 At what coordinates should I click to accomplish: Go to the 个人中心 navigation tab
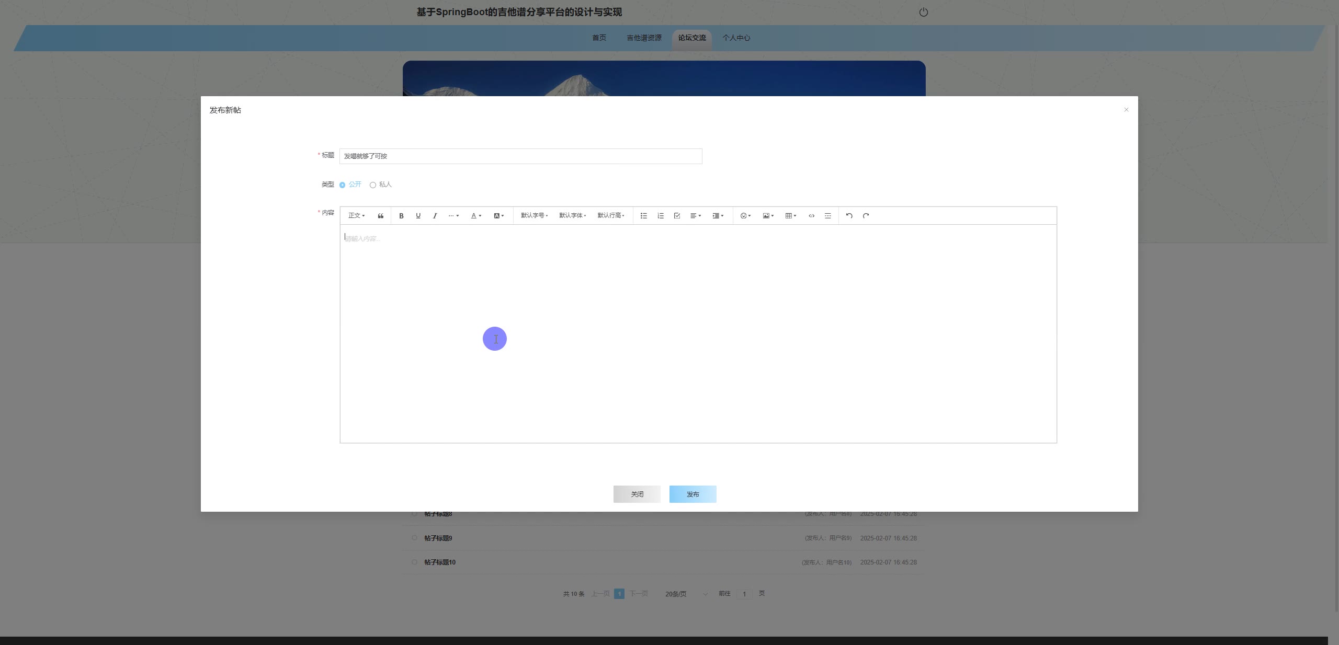(x=736, y=38)
